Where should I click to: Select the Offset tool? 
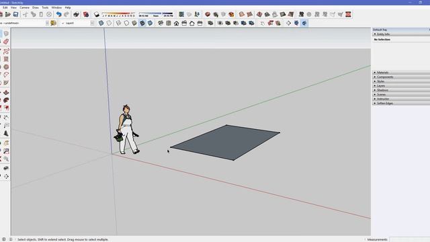click(x=6, y=108)
